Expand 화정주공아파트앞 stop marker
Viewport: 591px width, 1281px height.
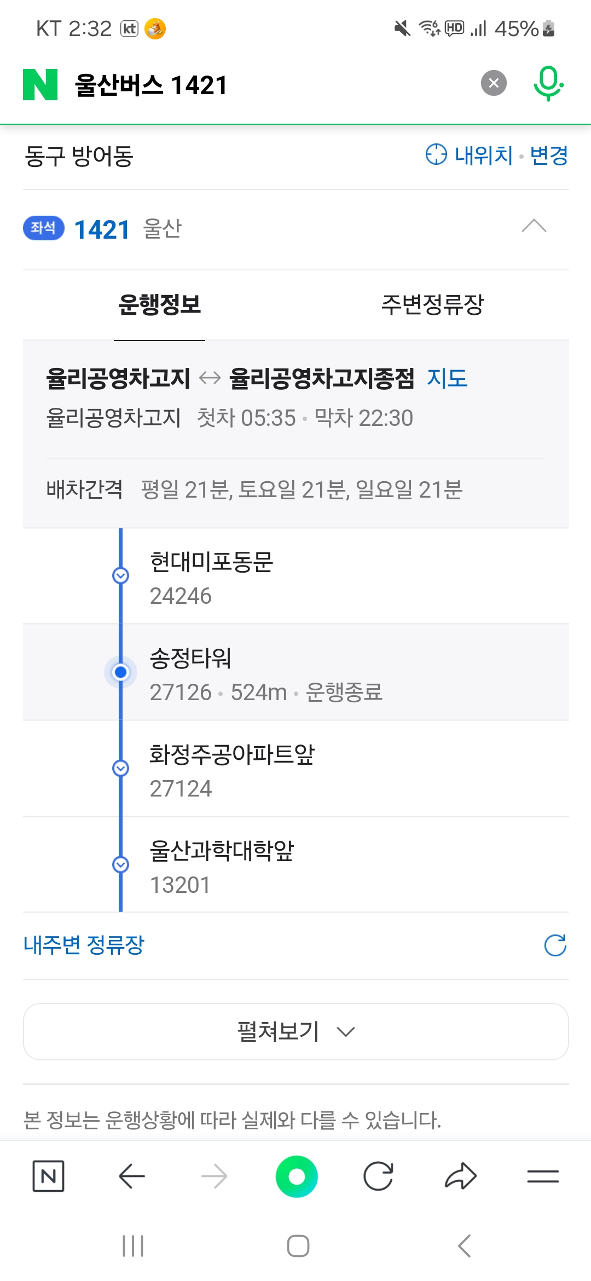(x=120, y=769)
